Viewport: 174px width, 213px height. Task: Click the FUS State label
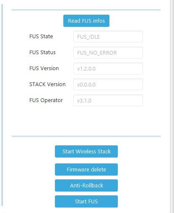tap(41, 37)
